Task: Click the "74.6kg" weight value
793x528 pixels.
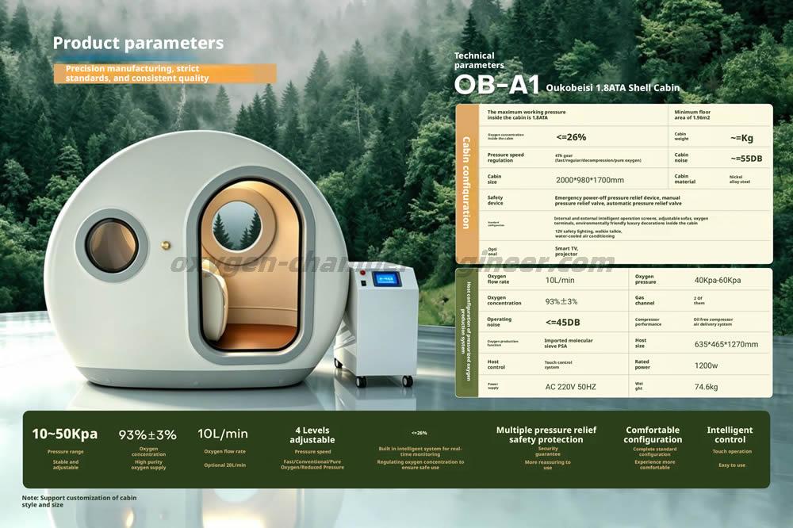Action: (x=706, y=387)
